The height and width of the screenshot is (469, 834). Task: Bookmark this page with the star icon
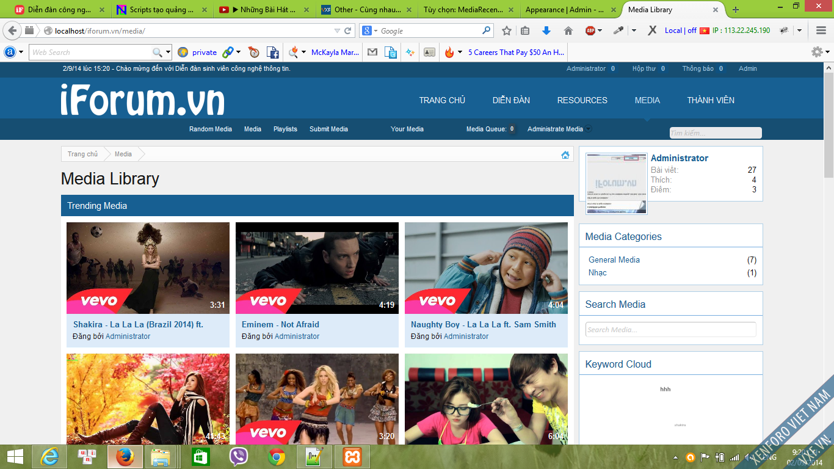point(507,31)
